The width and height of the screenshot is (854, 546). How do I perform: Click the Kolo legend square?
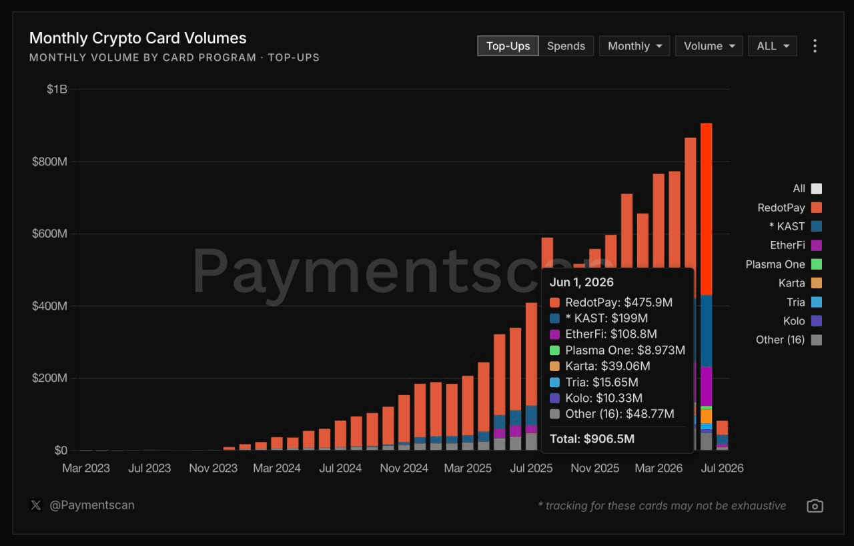coord(817,321)
